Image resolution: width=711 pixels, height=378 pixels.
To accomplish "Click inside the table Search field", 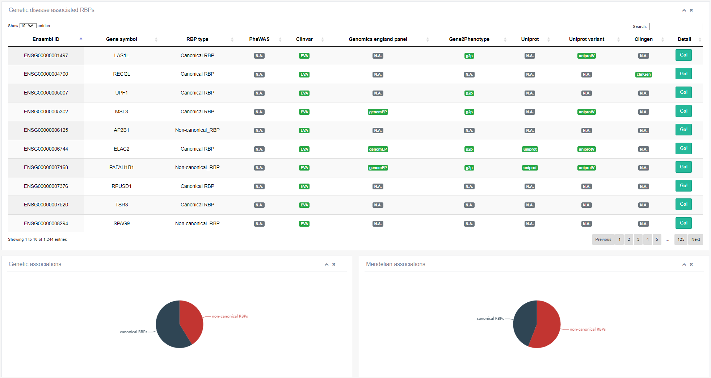I will point(676,26).
